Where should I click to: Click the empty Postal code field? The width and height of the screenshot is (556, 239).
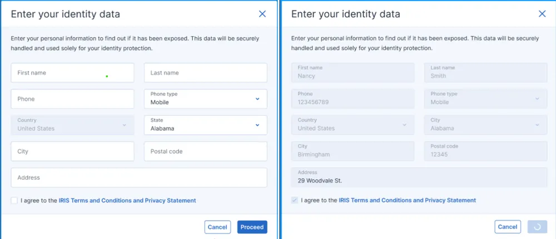pos(205,151)
